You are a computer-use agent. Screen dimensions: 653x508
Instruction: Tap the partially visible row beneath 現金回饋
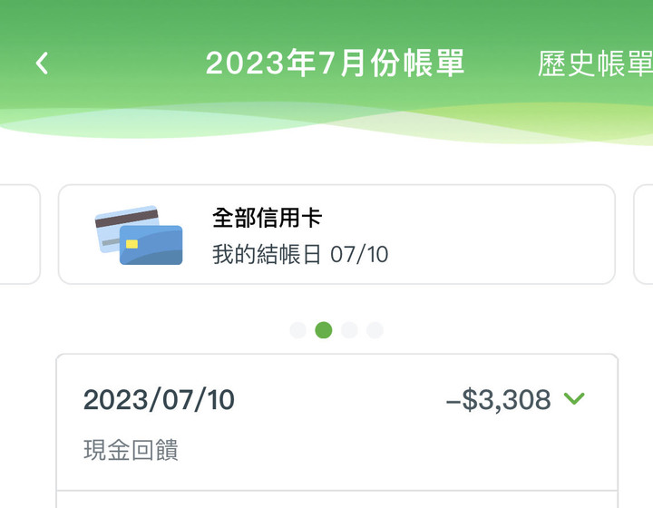click(x=336, y=500)
